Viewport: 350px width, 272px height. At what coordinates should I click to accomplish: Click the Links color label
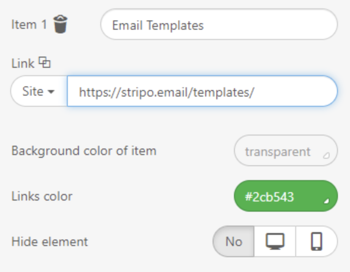pos(42,196)
